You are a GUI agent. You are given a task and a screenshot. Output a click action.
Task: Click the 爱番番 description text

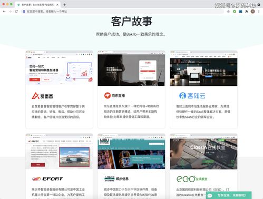(58, 112)
